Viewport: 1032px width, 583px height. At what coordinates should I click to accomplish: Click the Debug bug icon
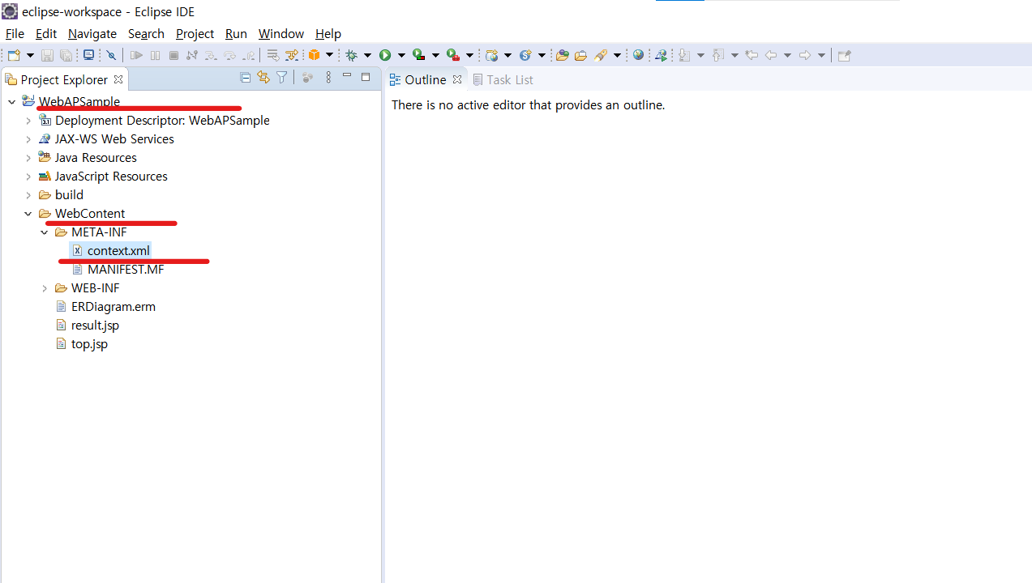click(x=351, y=55)
